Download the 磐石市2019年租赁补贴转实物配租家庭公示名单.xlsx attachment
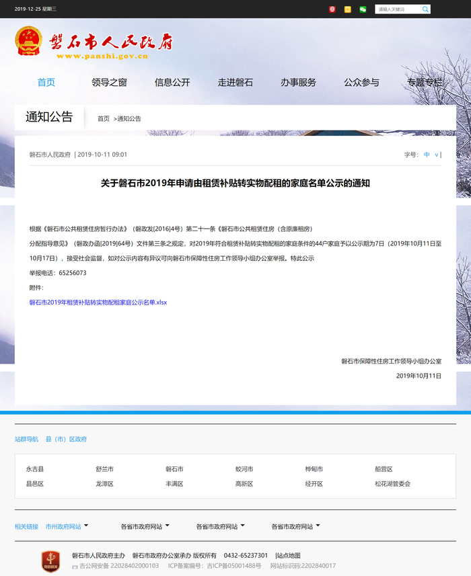The height and width of the screenshot is (576, 471). click(98, 302)
